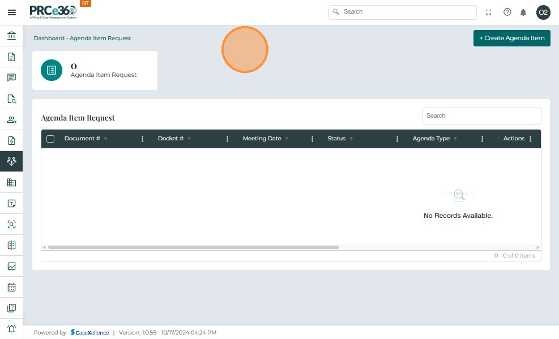Click the horizontal table scrollbar thumb
The width and height of the screenshot is (559, 339).
click(194, 247)
